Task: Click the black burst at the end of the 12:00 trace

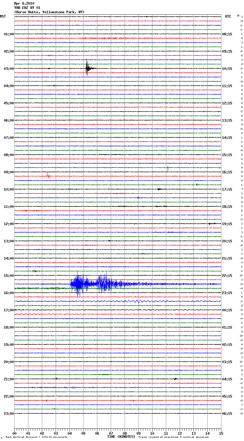Action: (212, 223)
